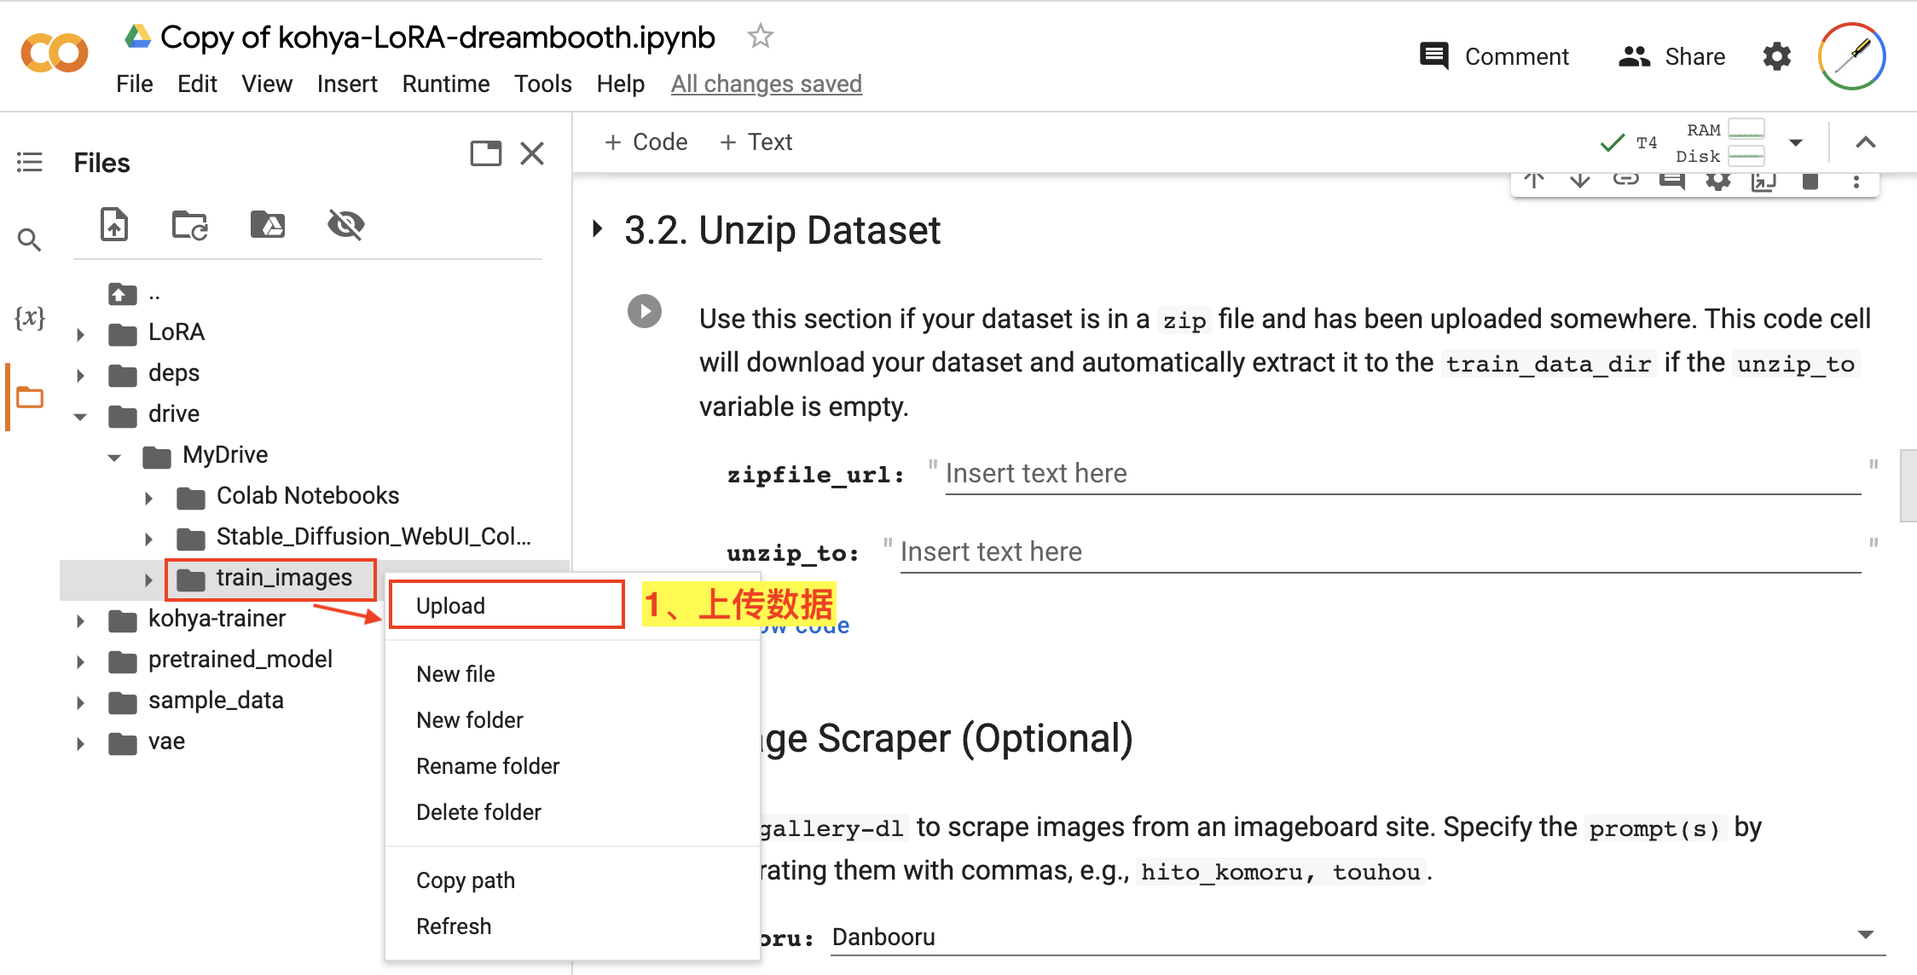
Task: Collapse the drive folder in the tree
Action: point(79,416)
